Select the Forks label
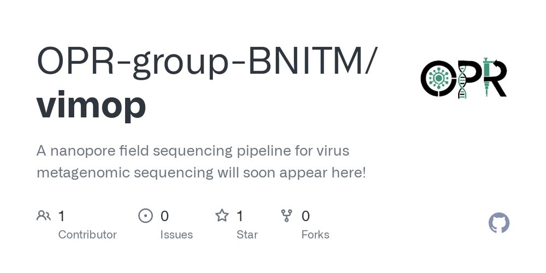This screenshot has height=273, width=546. click(315, 235)
